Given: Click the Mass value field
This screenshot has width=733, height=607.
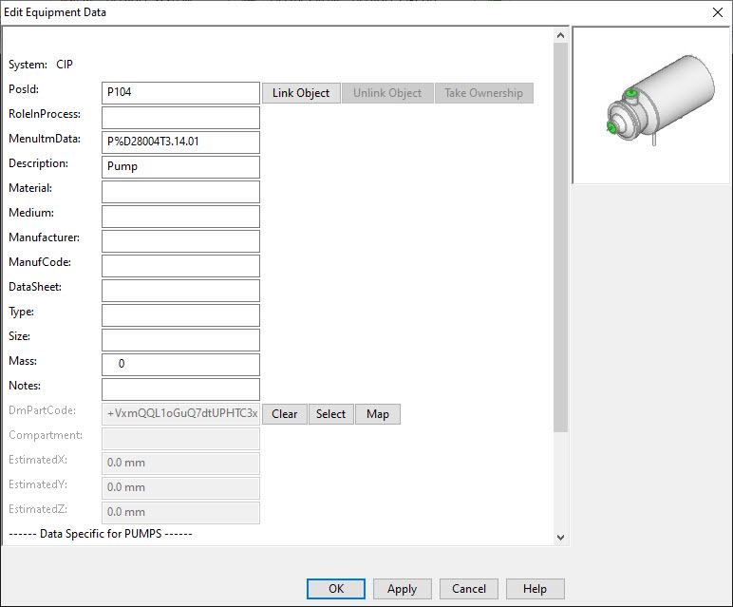Looking at the screenshot, I should 180,365.
